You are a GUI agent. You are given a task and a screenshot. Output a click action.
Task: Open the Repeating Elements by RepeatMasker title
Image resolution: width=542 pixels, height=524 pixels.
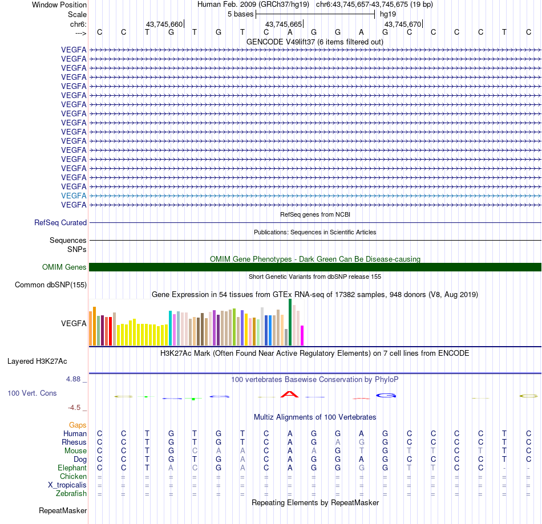click(316, 502)
